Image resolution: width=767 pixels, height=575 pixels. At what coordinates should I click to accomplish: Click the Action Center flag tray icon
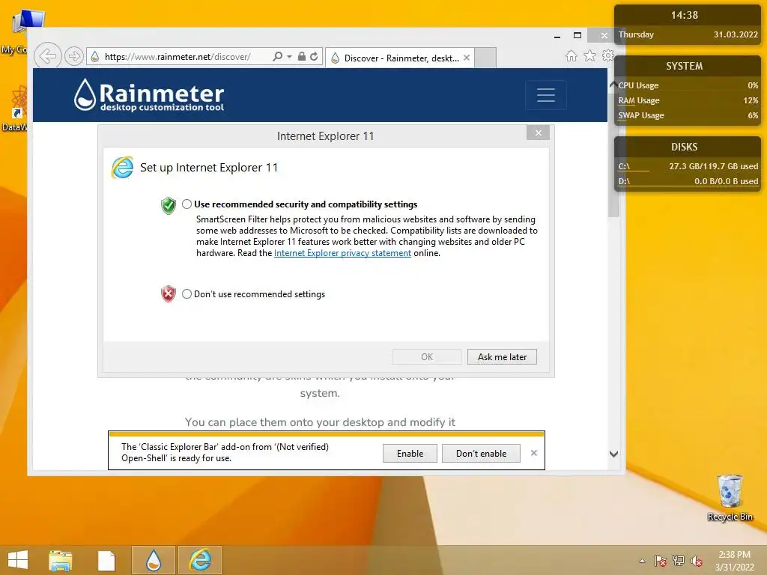[x=660, y=561]
